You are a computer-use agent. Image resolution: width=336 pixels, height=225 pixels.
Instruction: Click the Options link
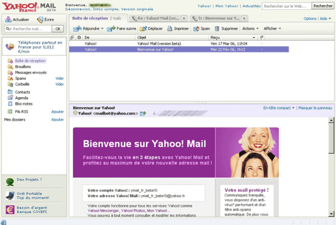pyautogui.click(x=310, y=19)
